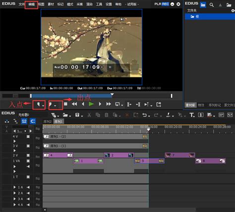This screenshot has height=212, width=235.
Task: Click the Redo arrow icon
Action: click(156, 115)
